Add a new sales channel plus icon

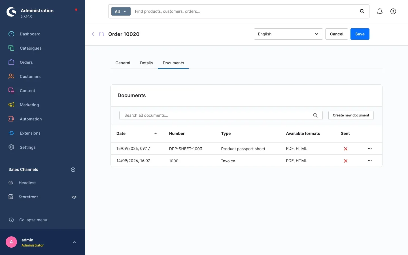point(73,170)
